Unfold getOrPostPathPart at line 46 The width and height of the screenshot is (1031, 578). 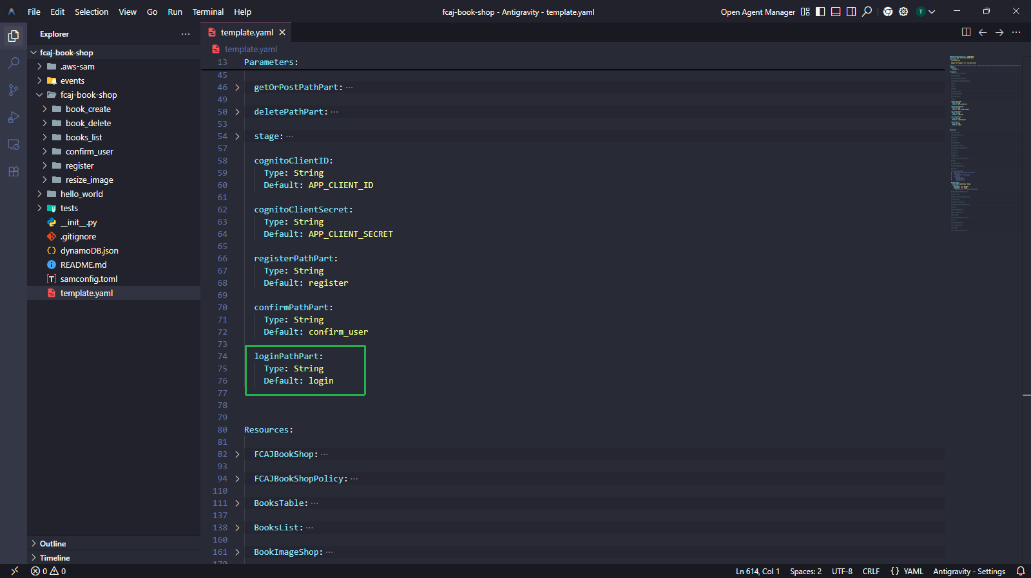coord(237,88)
